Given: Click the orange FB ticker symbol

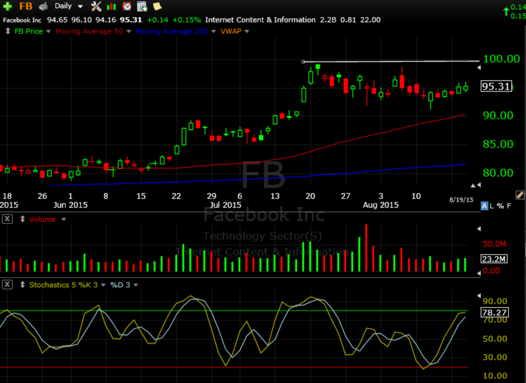Looking at the screenshot, I should (26, 6).
